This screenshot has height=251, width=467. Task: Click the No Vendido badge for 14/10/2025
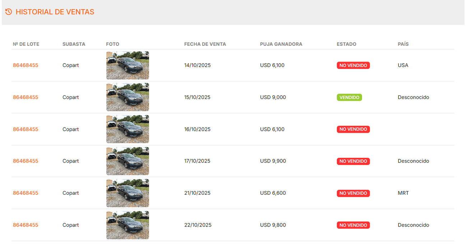(x=353, y=65)
